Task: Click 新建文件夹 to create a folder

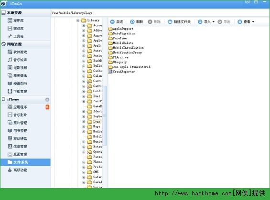Action: pos(179,21)
